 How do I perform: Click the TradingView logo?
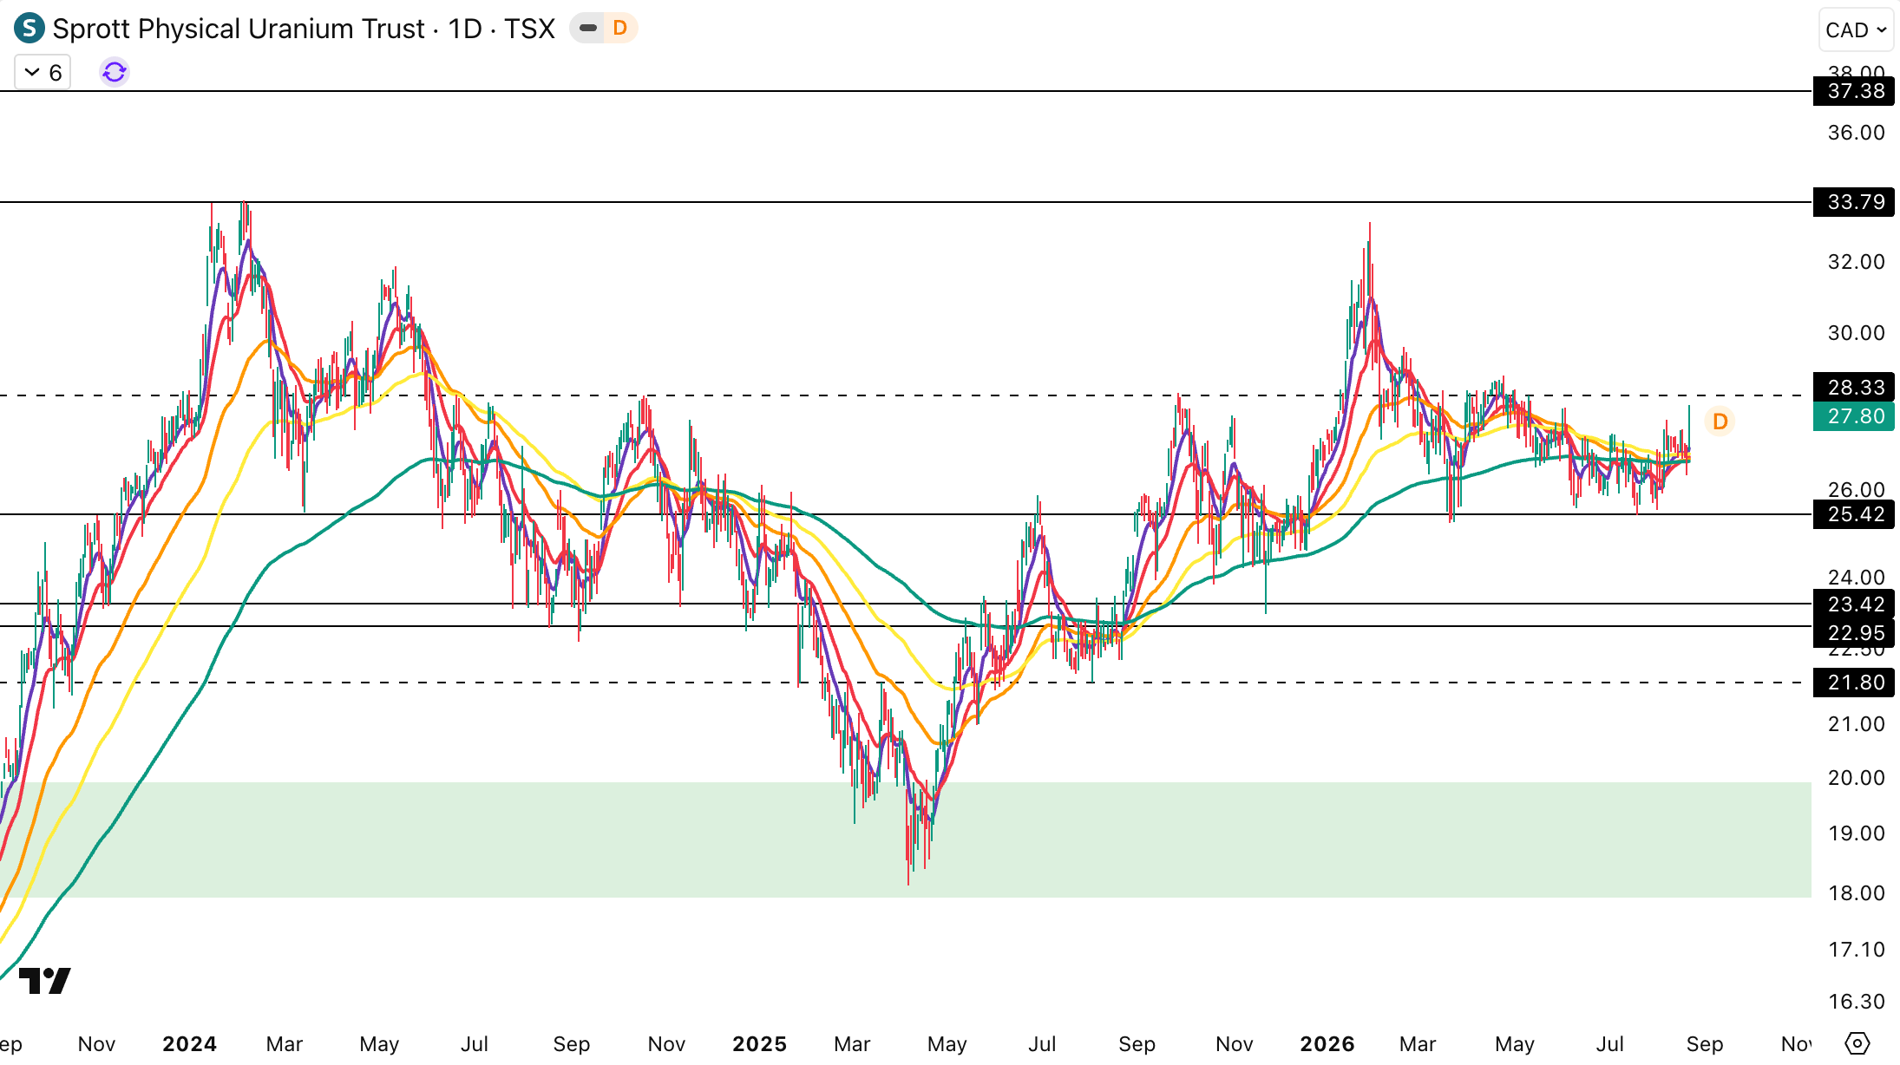point(45,981)
